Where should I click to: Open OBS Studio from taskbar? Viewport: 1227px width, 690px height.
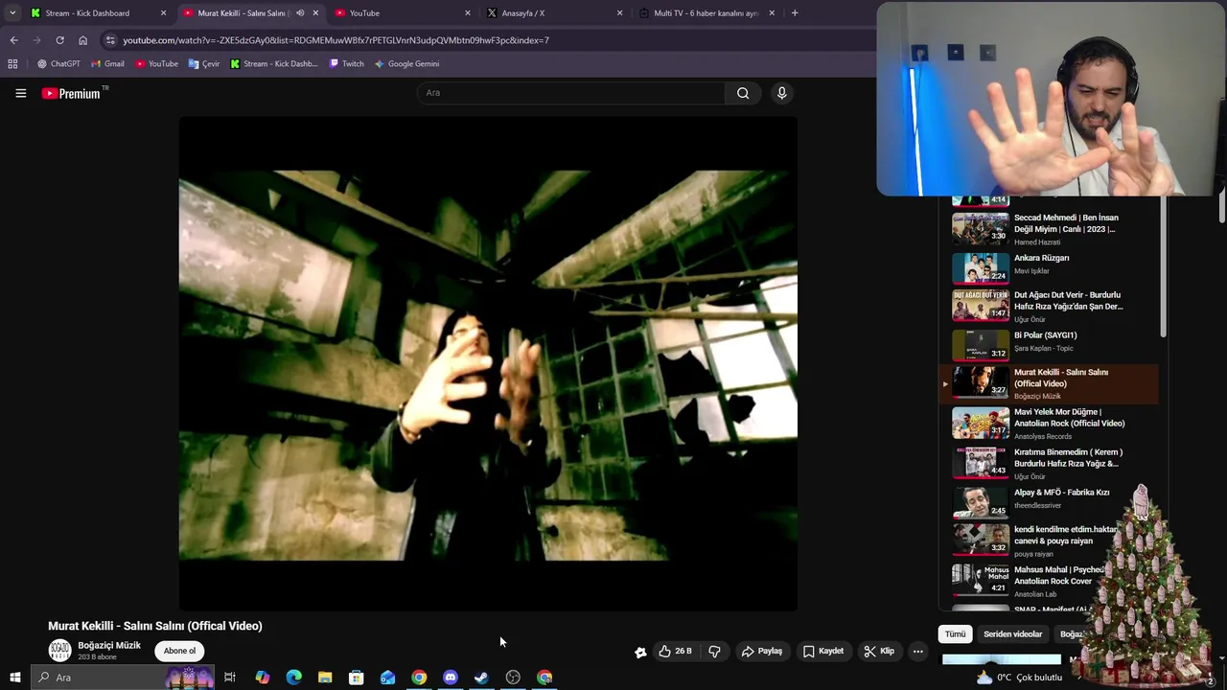513,678
